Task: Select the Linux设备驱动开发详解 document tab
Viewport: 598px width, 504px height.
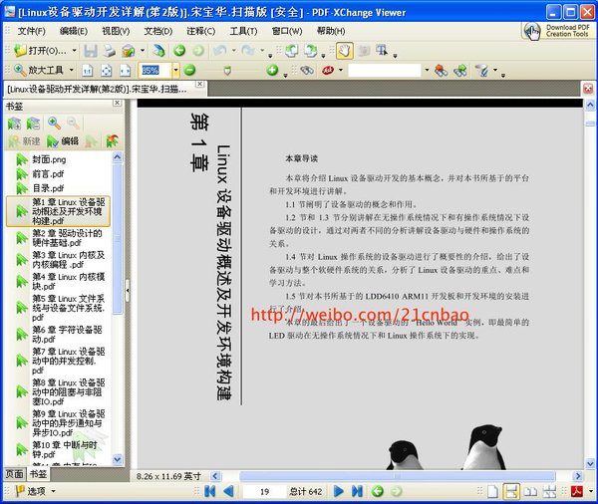Action: 98,90
